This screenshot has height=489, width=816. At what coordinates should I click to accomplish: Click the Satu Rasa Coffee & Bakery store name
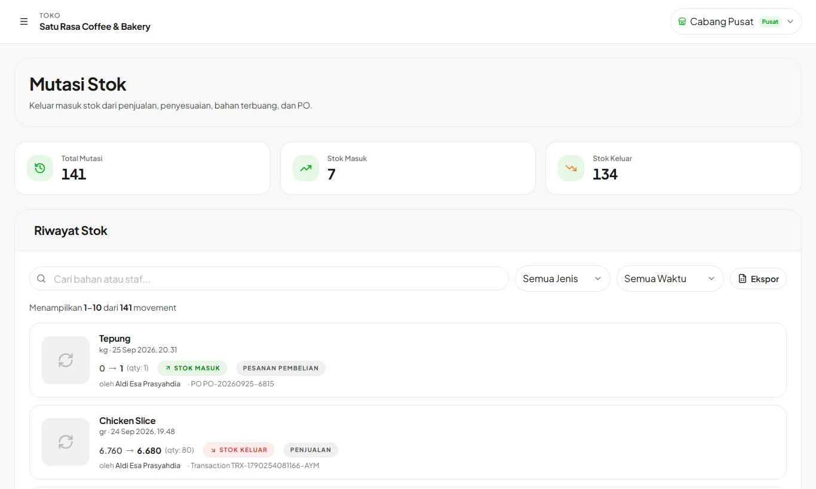[x=95, y=27]
